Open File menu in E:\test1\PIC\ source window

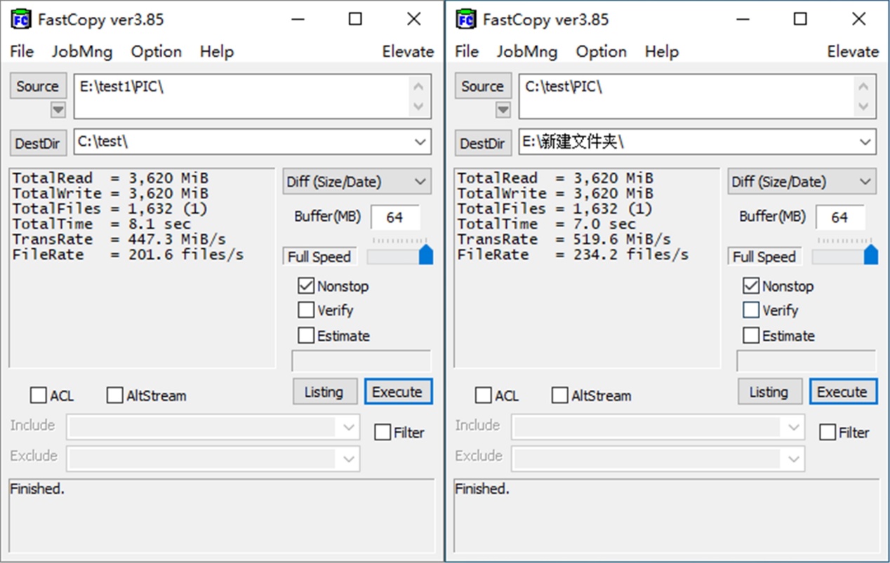coord(22,51)
